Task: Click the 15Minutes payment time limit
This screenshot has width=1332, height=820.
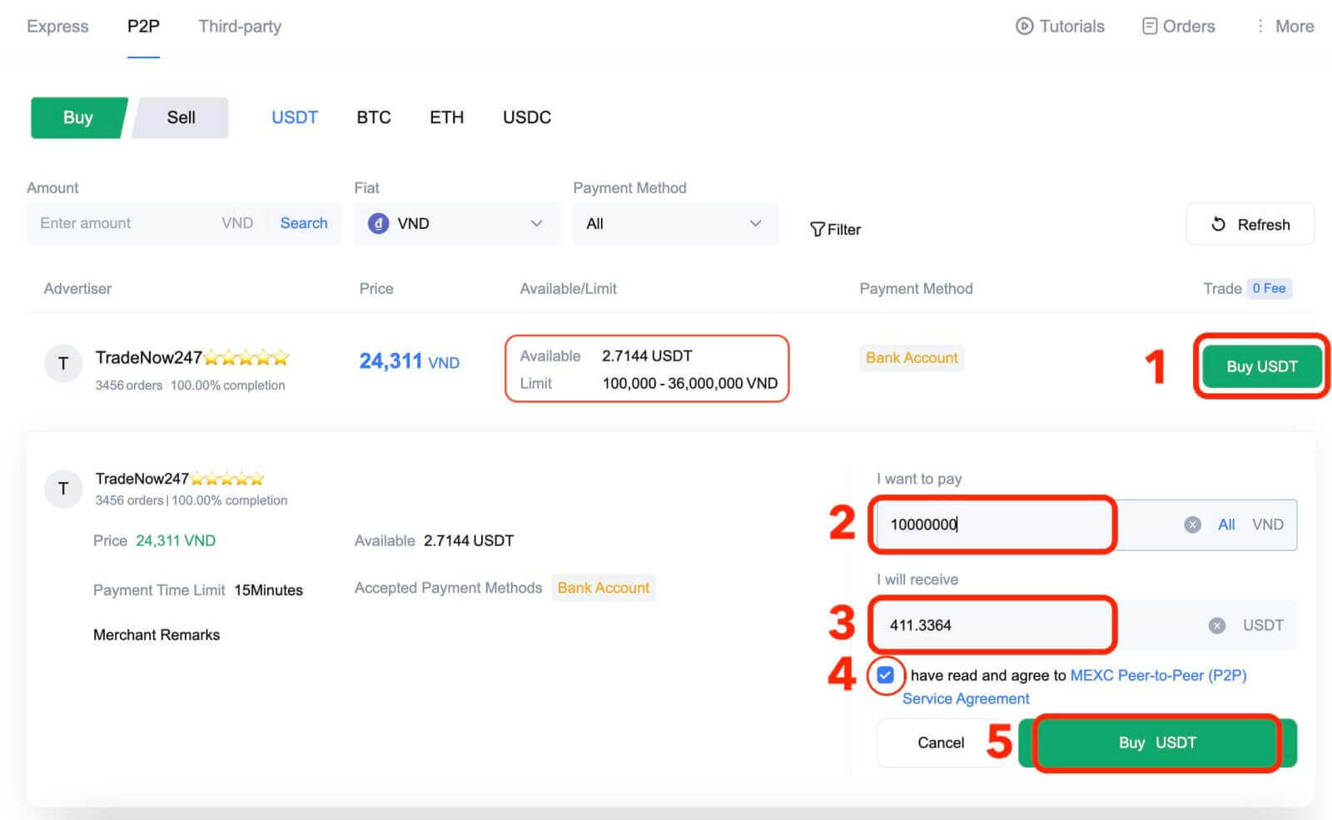Action: (268, 590)
